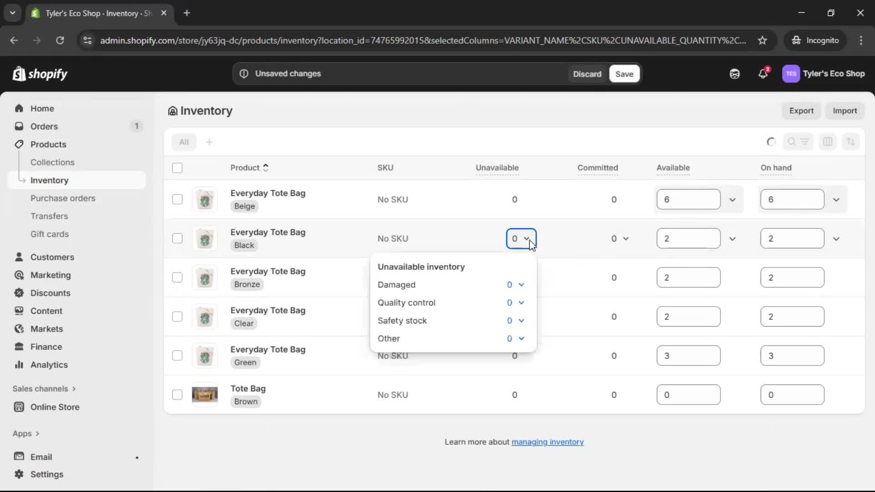The height and width of the screenshot is (492, 875).
Task: Check the Tote Bag Brown row checkbox
Action: click(x=177, y=395)
